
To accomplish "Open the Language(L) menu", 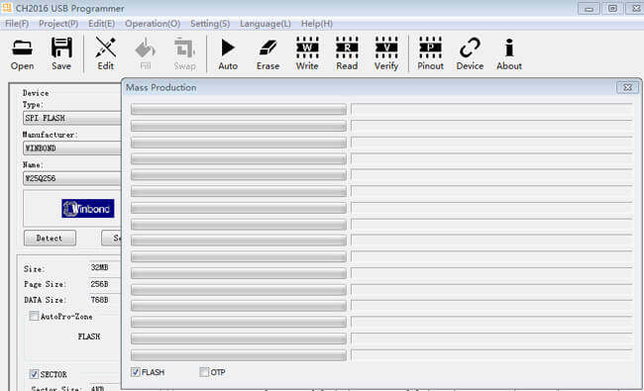I will click(266, 24).
